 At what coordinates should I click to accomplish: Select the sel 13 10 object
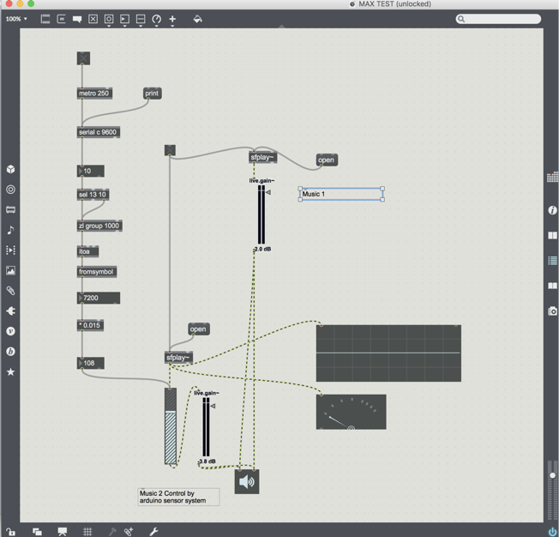93,195
